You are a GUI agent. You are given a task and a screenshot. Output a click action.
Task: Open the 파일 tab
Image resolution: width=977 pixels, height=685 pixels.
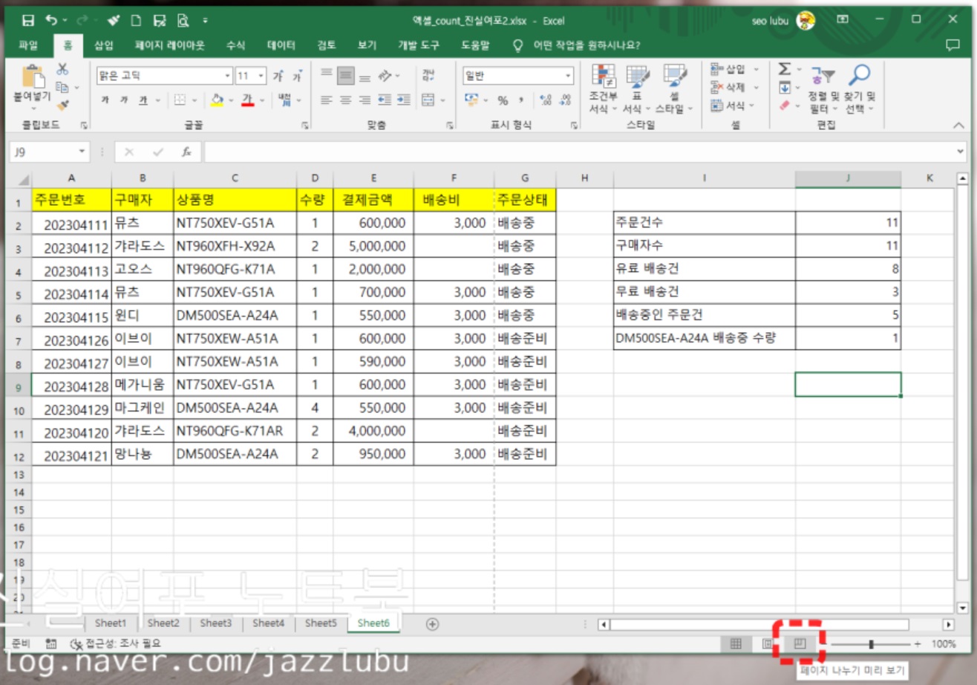27,45
